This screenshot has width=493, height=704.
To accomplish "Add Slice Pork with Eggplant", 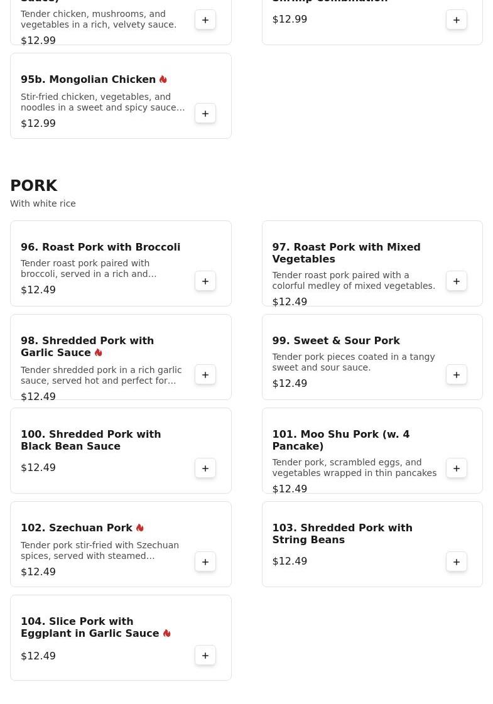I will coord(205,656).
